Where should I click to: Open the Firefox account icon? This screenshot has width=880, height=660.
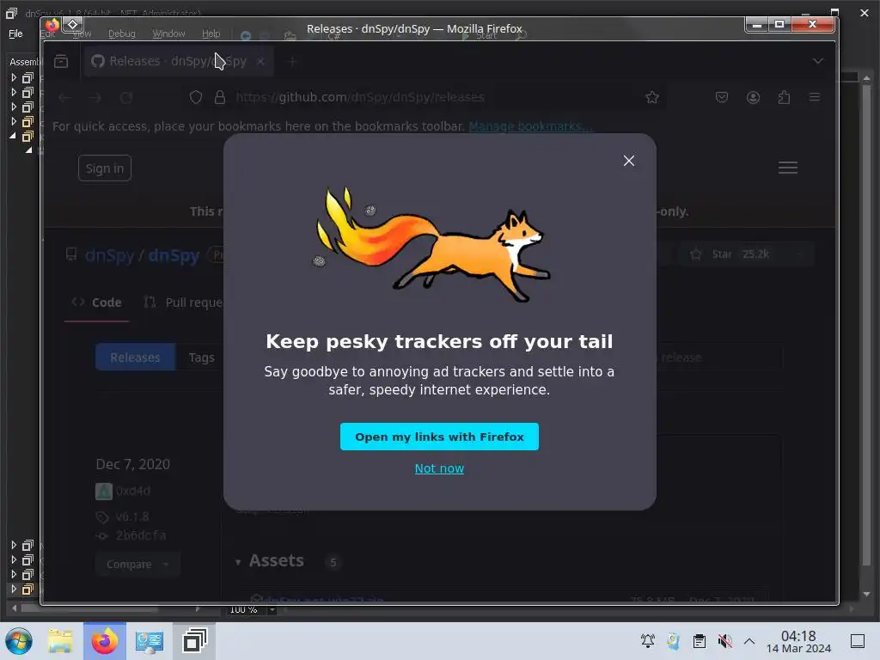(753, 98)
